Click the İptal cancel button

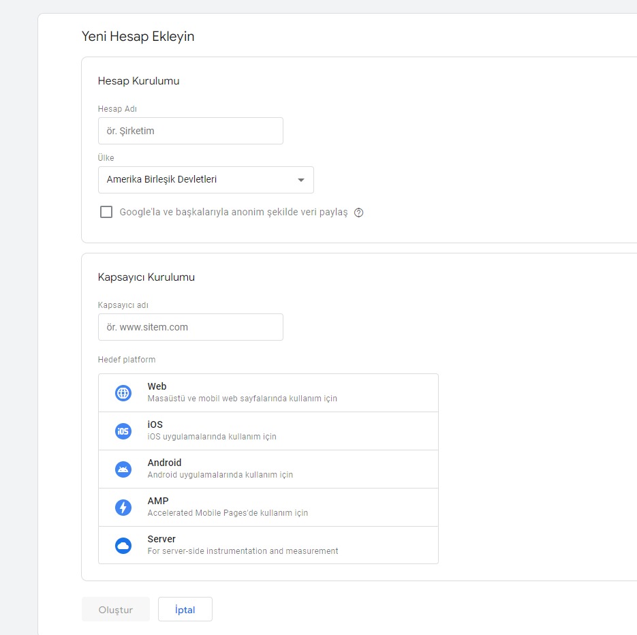[185, 609]
